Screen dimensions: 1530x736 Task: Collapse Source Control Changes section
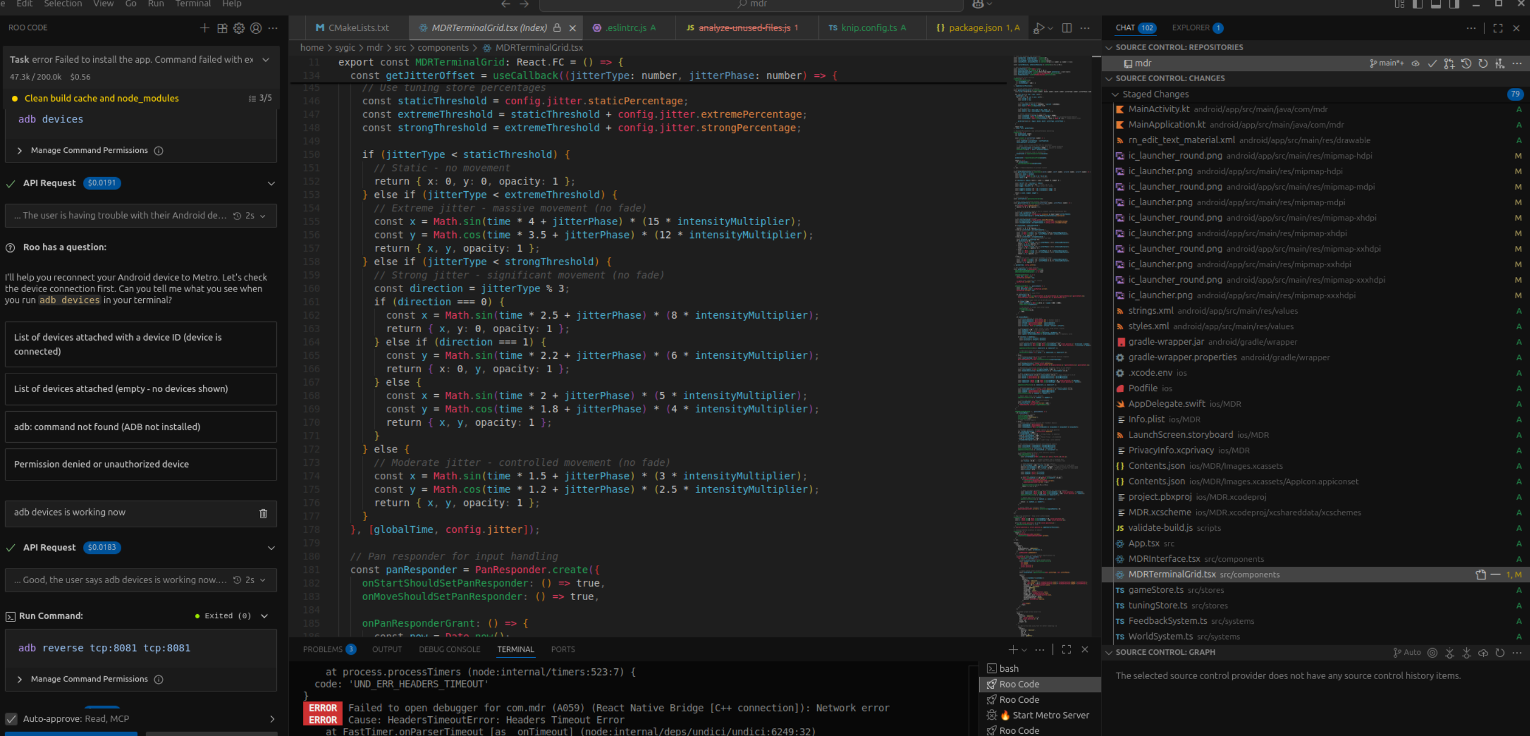point(1109,78)
